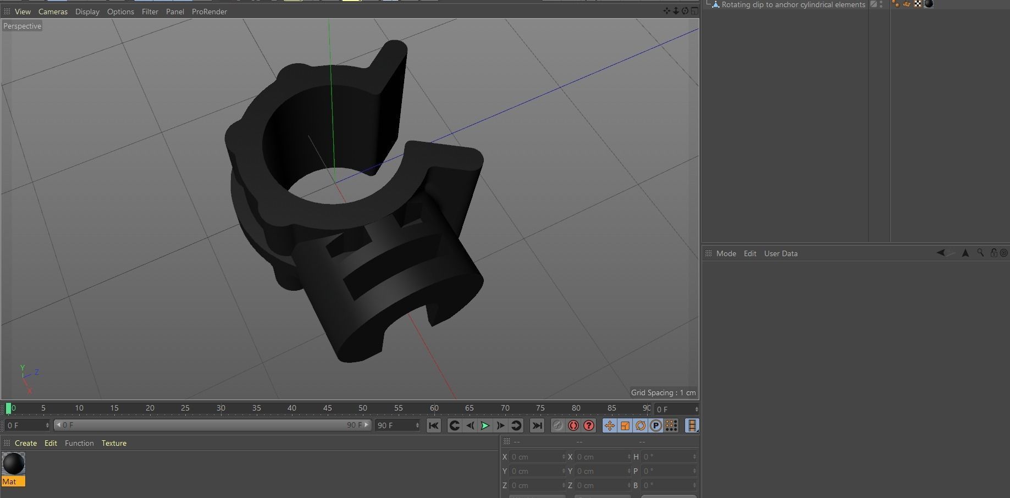Open the viewport Filter menu
Viewport: 1010px width, 498px height.
(x=150, y=12)
